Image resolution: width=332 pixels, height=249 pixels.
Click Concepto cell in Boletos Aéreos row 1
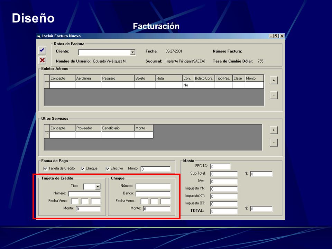62,85
